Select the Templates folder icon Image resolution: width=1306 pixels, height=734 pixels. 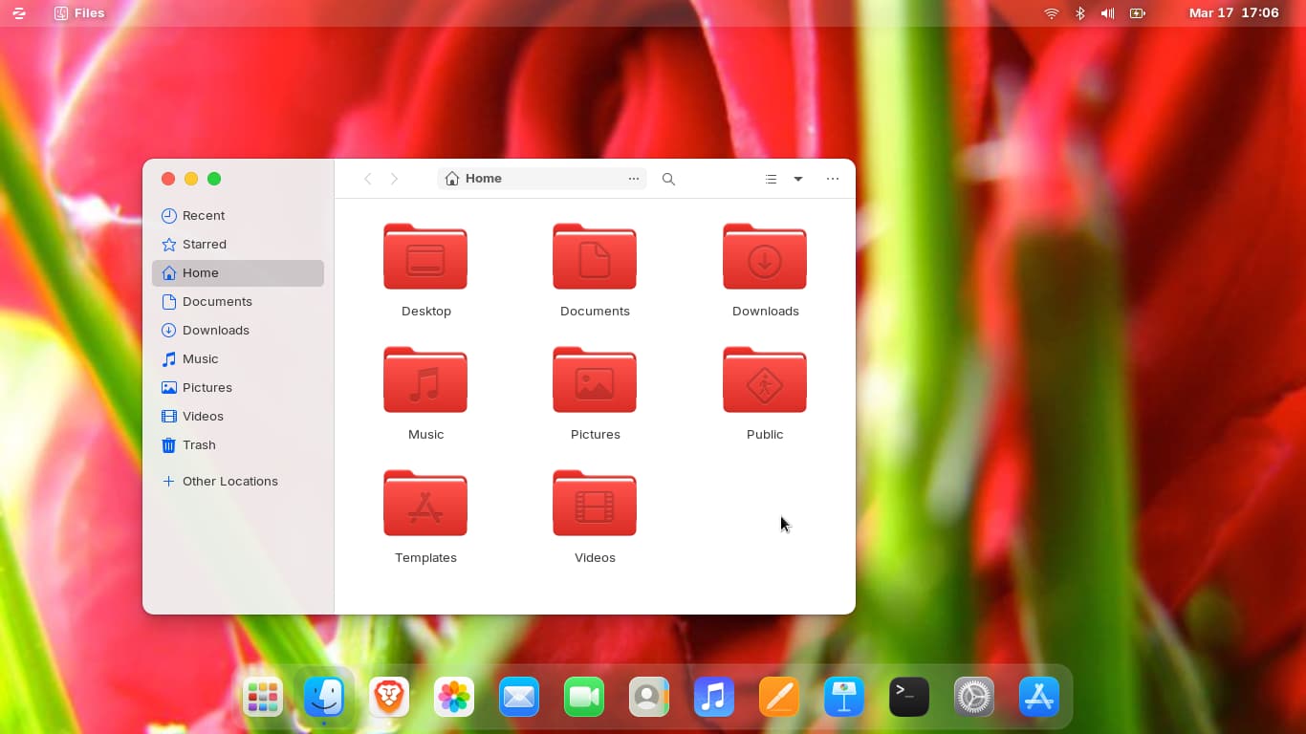point(425,504)
